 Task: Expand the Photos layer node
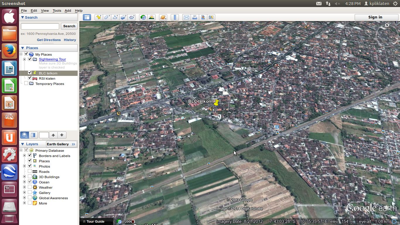[x=25, y=166]
